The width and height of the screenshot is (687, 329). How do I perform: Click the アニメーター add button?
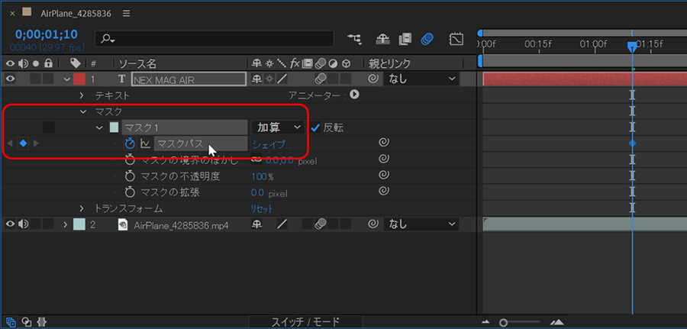pos(354,94)
